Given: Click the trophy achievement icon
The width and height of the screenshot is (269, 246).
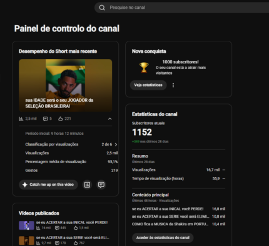Looking at the screenshot, I should (144, 68).
